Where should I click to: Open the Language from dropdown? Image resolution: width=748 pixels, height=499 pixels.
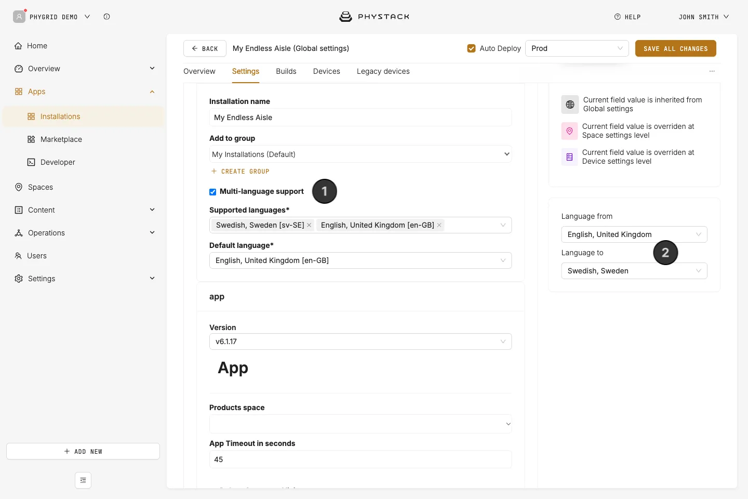point(634,234)
